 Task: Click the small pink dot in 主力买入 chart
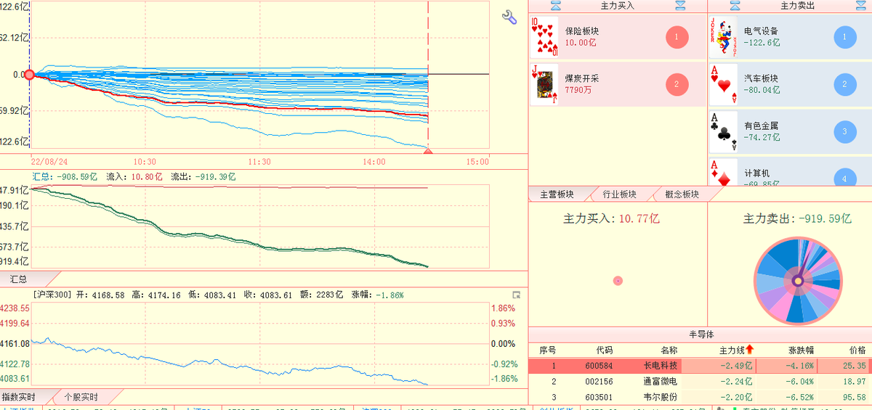618,280
